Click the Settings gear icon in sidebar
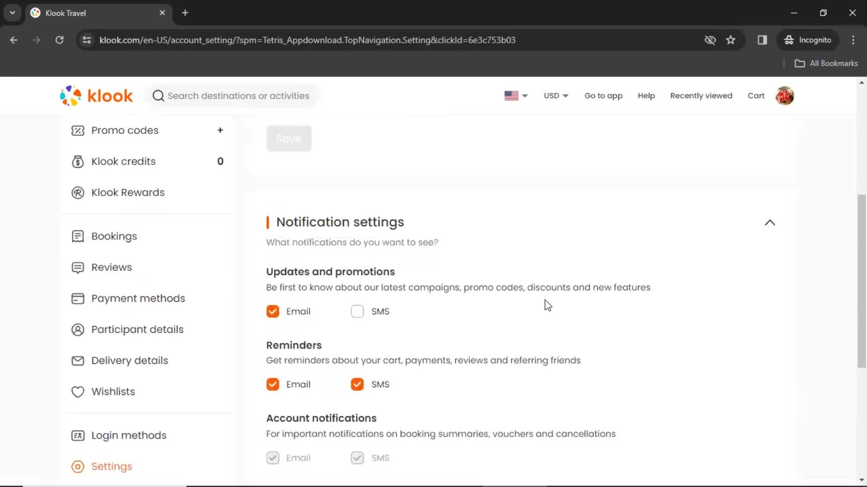867x487 pixels. pyautogui.click(x=78, y=467)
